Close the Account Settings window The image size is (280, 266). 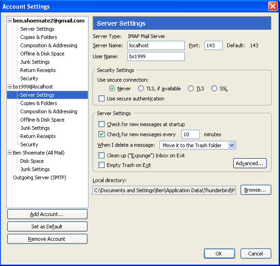pos(273,6)
